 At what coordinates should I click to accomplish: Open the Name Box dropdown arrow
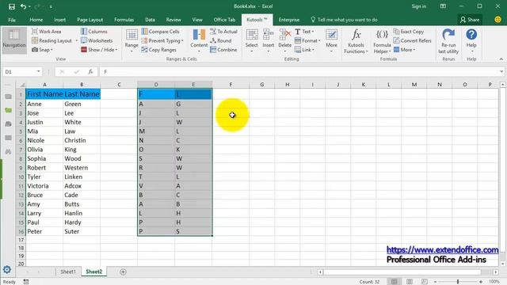coord(39,71)
